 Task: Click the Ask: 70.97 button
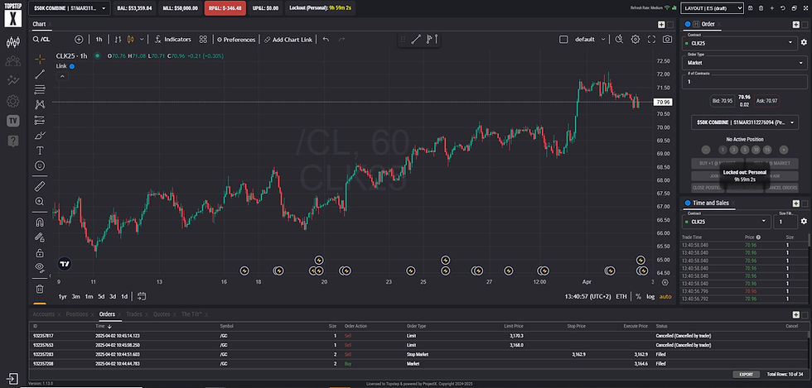tap(767, 101)
